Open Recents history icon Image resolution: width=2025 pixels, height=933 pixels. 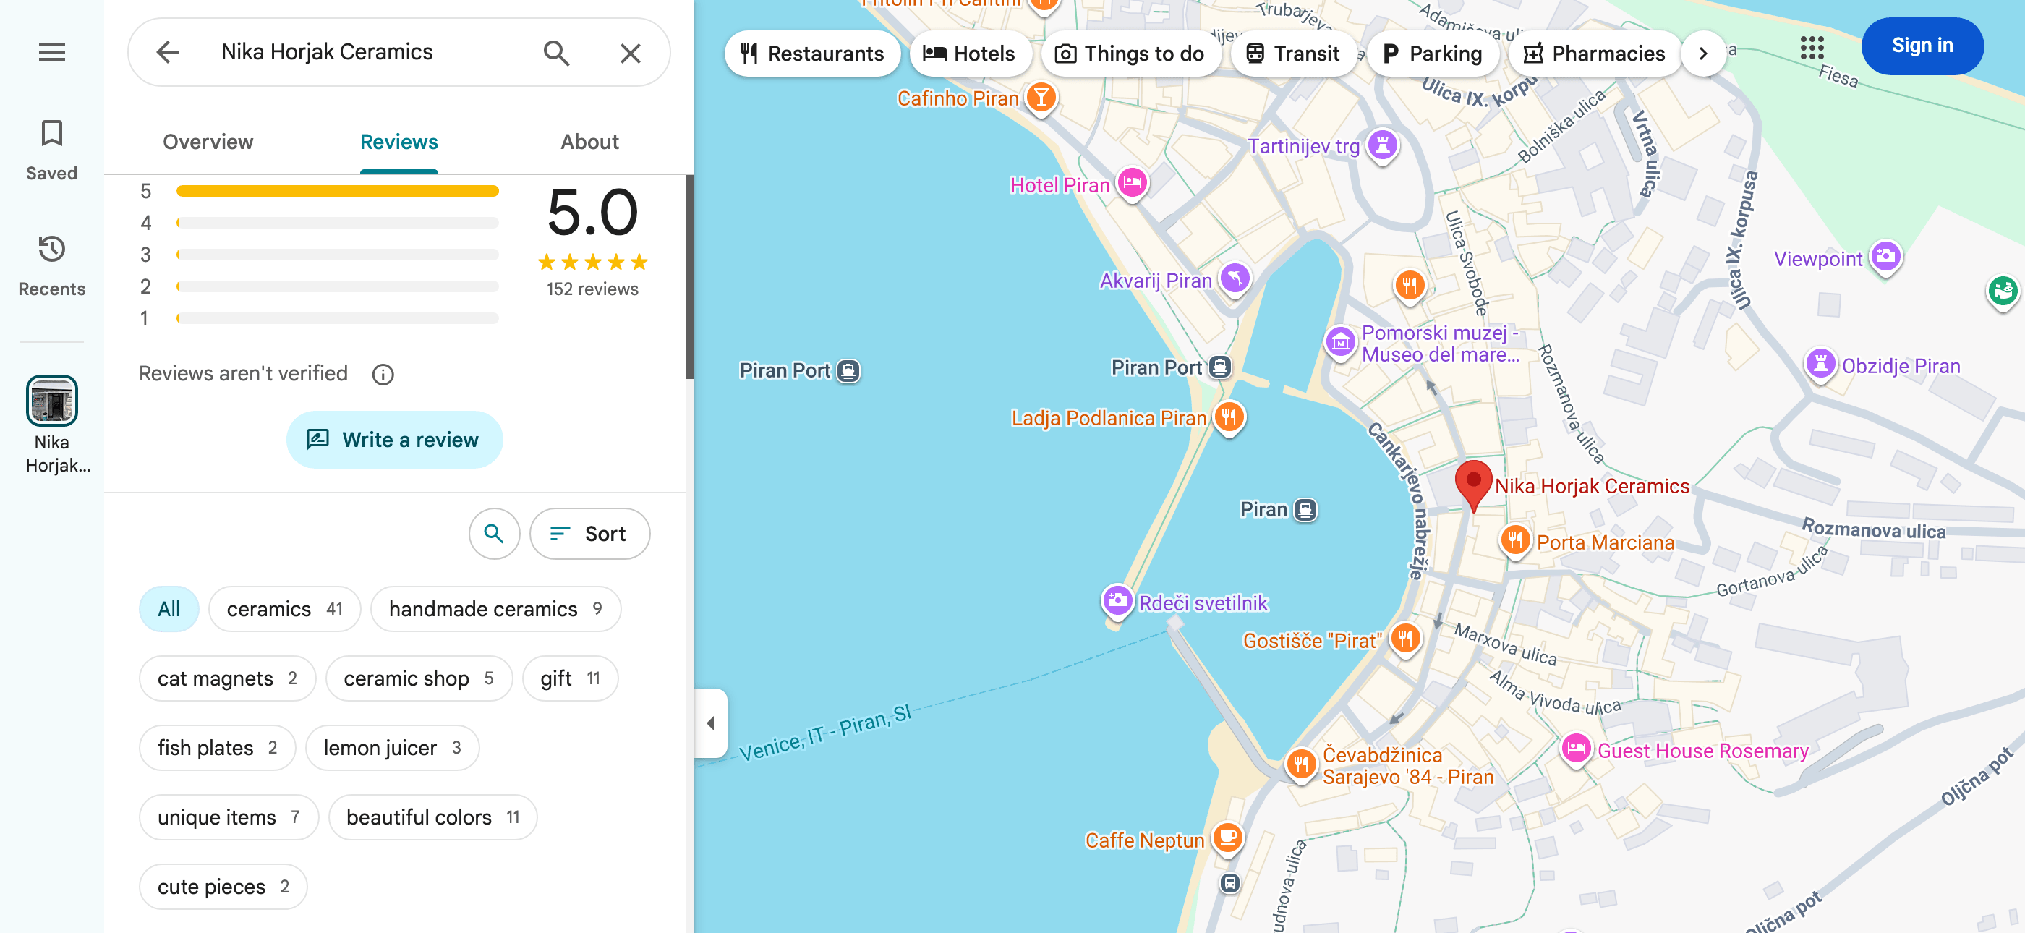52,250
